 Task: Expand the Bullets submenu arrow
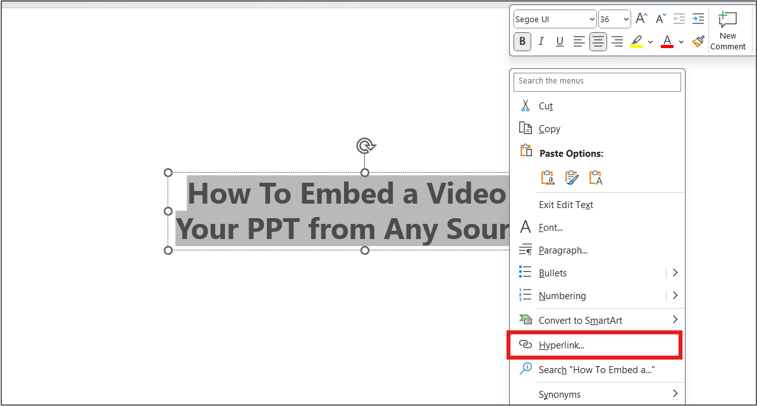tap(675, 273)
